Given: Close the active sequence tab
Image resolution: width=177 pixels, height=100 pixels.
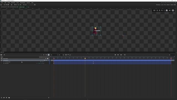Looking at the screenshot, I should click(27, 7).
